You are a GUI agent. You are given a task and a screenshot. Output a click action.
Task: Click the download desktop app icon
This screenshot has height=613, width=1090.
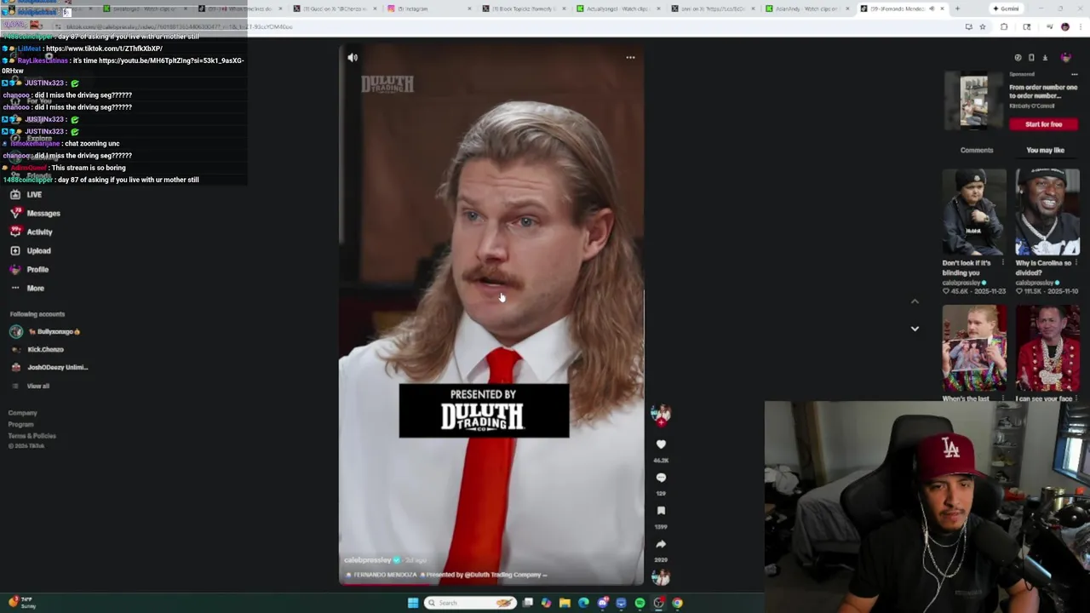pyautogui.click(x=1045, y=58)
